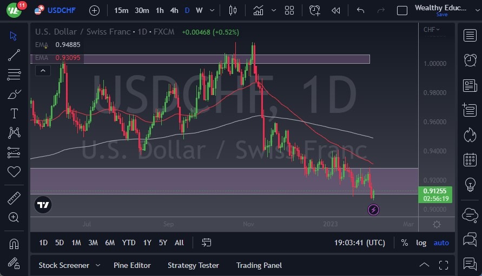The width and height of the screenshot is (482, 276).
Task: Click the lightning event marker on chart
Action: click(373, 210)
